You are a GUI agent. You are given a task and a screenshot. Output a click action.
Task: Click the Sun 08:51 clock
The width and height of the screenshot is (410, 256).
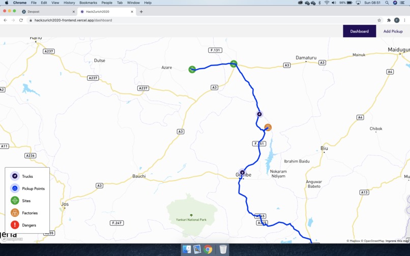click(372, 3)
